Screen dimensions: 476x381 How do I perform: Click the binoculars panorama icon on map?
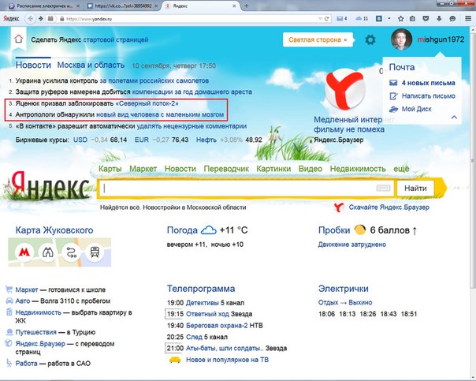47,252
